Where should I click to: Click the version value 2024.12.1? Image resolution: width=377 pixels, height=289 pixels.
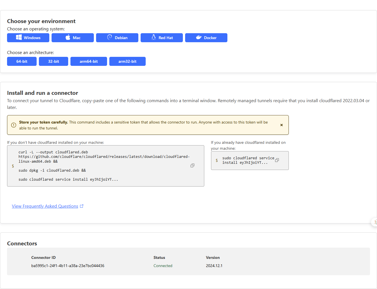coord(214,266)
